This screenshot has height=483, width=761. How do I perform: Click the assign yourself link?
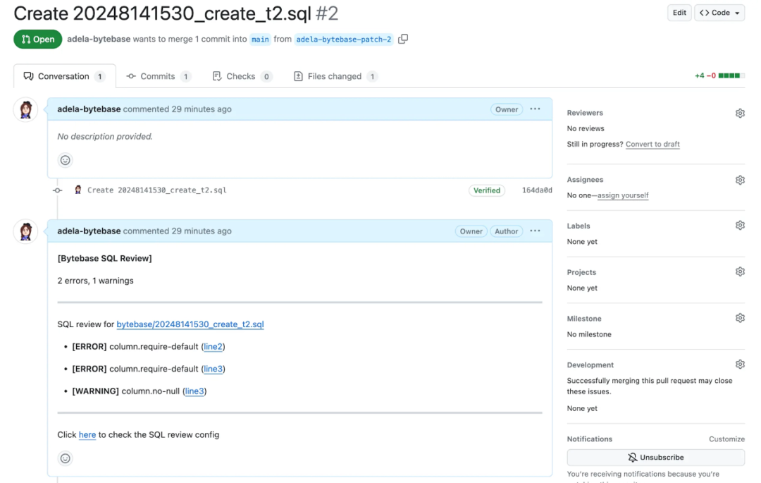[x=623, y=195]
